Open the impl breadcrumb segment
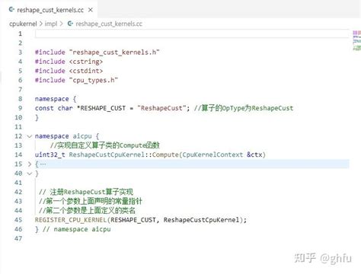The width and height of the screenshot is (361, 274). tap(51, 24)
